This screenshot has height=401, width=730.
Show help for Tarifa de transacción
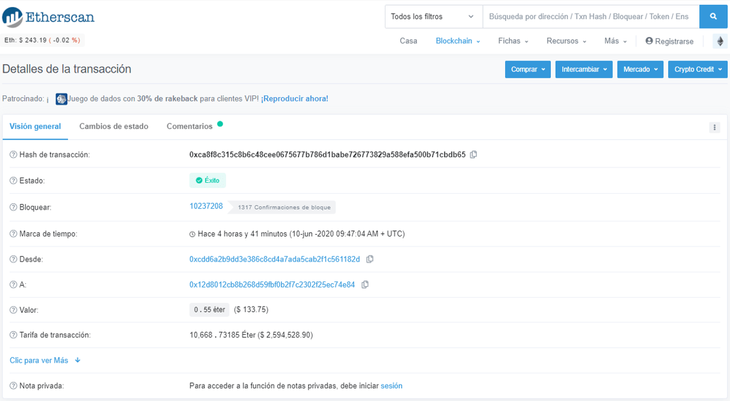(13, 335)
